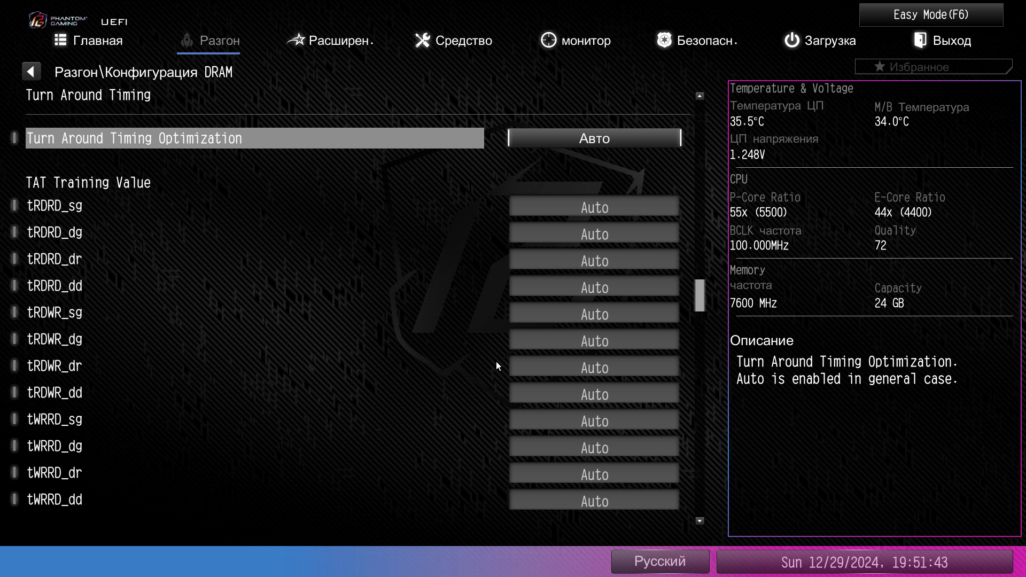Change language with the Русский button
This screenshot has height=577, width=1026.
(659, 562)
